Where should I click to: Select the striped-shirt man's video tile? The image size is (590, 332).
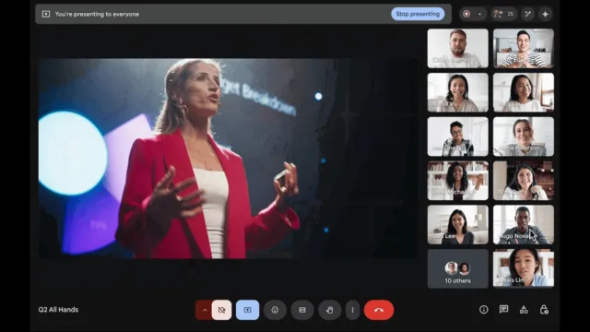pos(524,48)
